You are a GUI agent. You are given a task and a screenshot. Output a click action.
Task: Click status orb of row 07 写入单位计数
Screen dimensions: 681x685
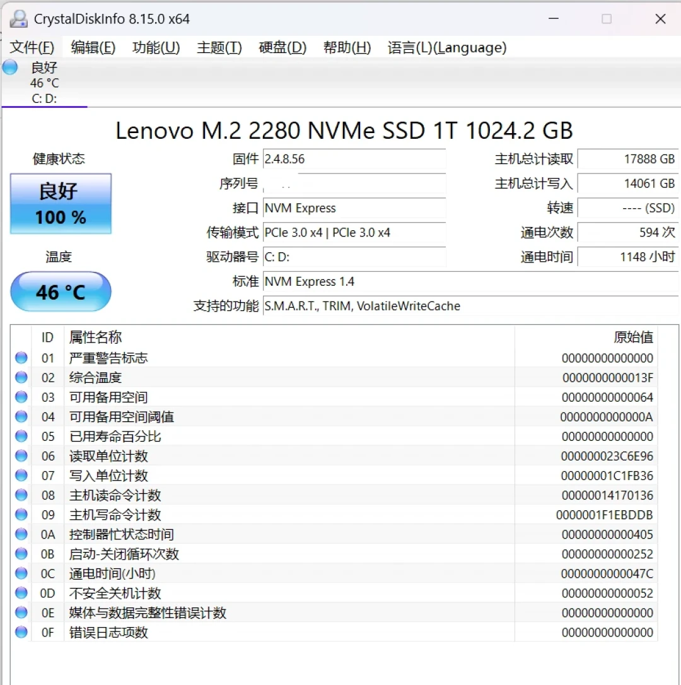click(21, 476)
